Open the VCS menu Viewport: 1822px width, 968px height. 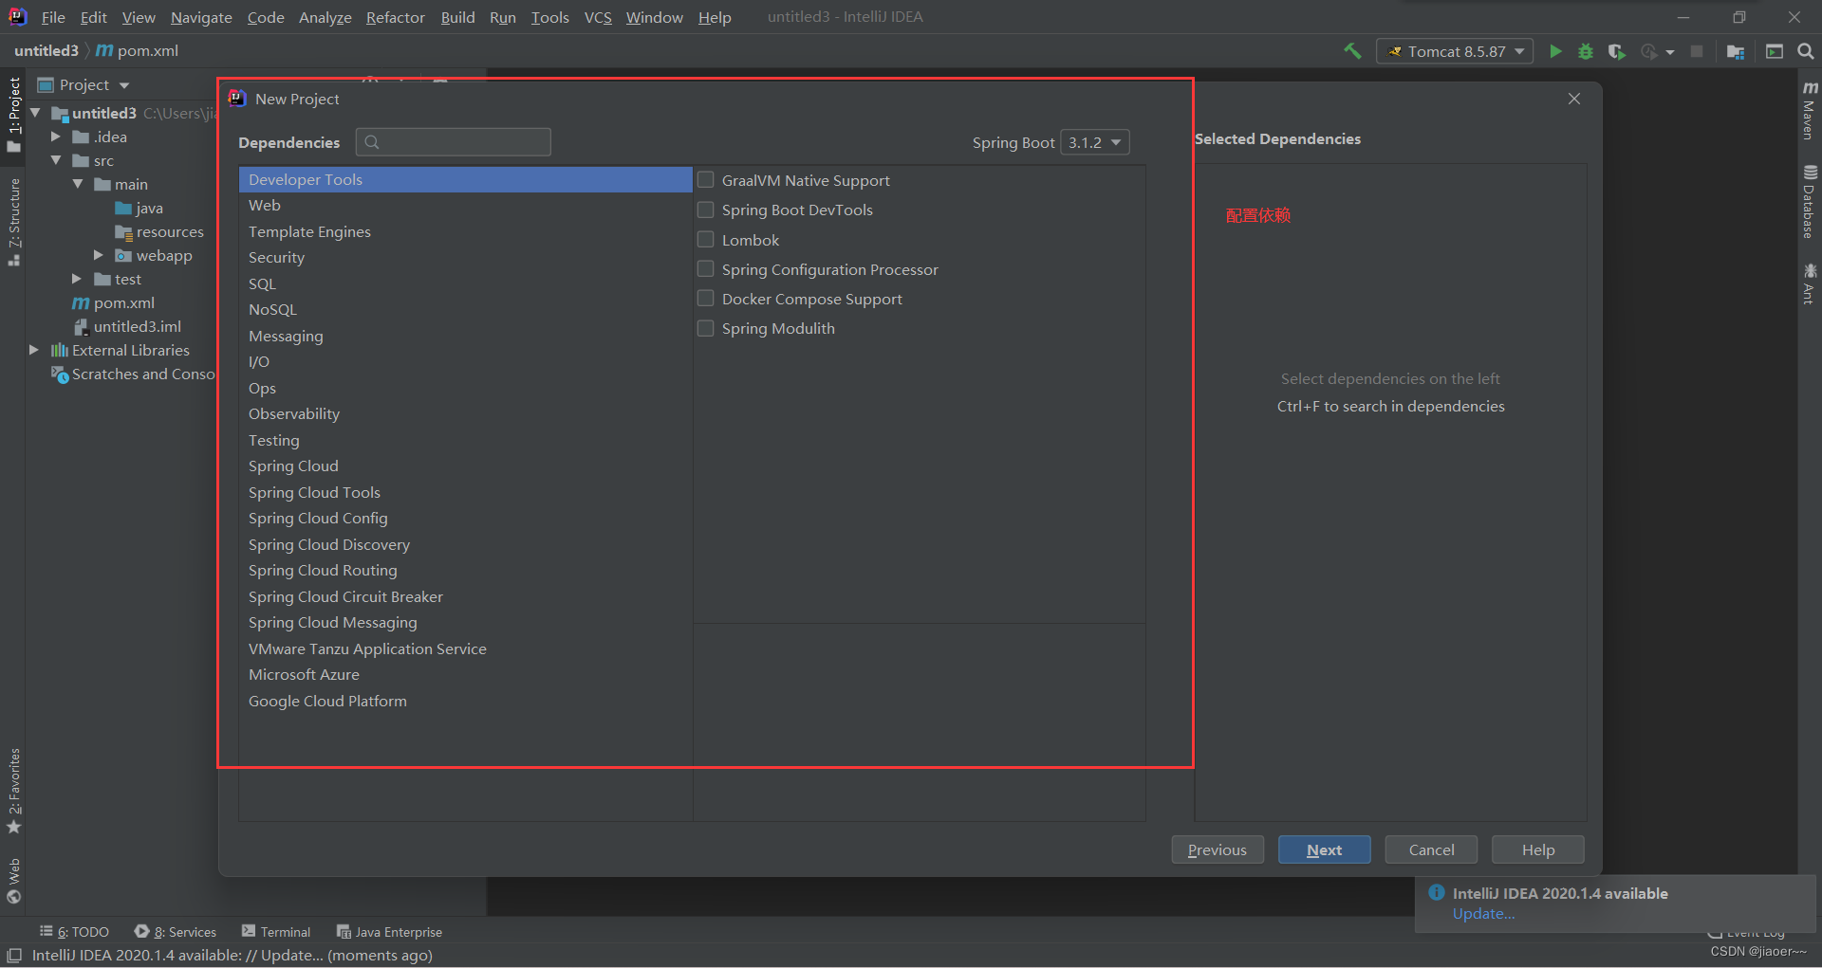[x=598, y=17]
